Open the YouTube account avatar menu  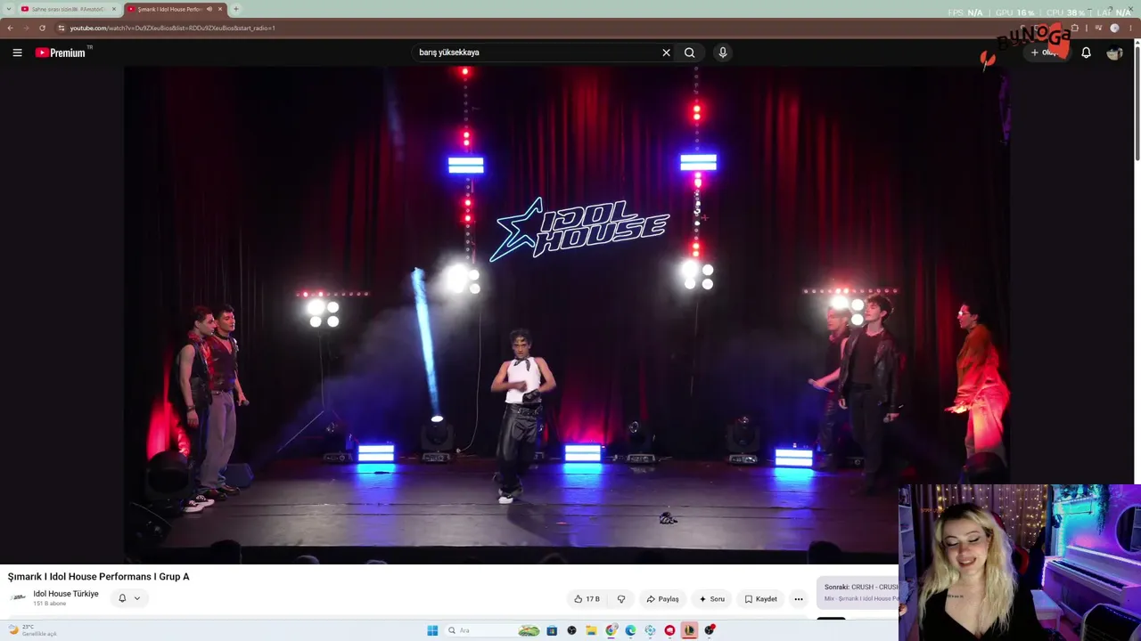pyautogui.click(x=1114, y=53)
